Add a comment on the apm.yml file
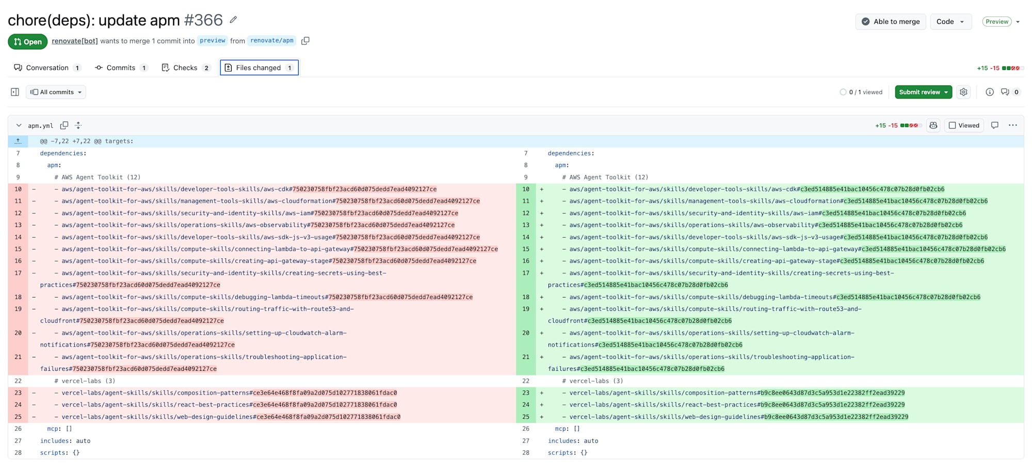 [x=995, y=125]
